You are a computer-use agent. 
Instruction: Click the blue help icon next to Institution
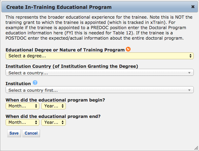pyautogui.click(x=35, y=83)
